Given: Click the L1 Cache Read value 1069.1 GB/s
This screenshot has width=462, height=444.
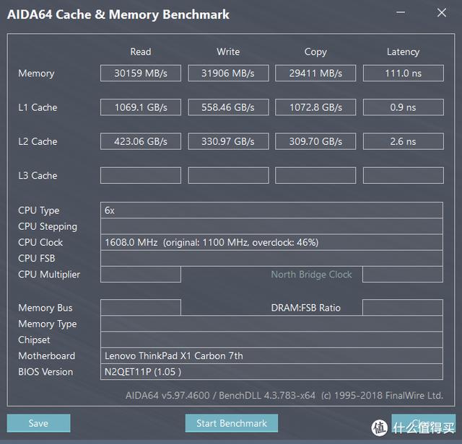Looking at the screenshot, I should 141,107.
